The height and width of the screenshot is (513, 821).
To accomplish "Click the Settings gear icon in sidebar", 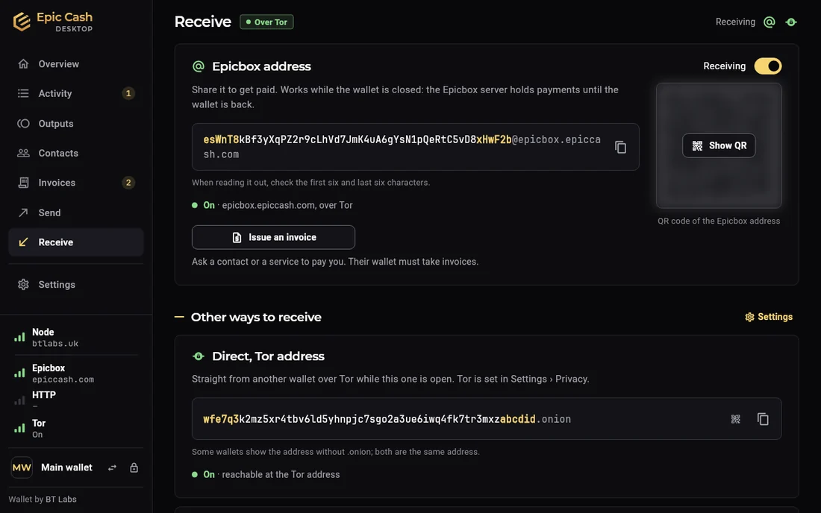I will (x=23, y=285).
